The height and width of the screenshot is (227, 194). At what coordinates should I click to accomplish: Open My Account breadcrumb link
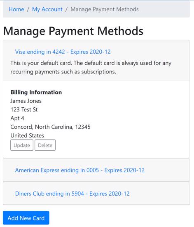pos(47,9)
